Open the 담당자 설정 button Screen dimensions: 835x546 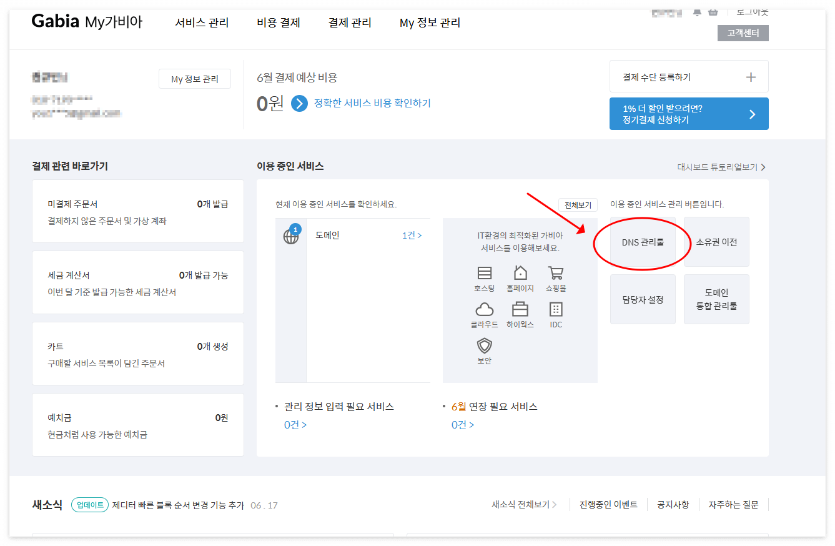643,299
